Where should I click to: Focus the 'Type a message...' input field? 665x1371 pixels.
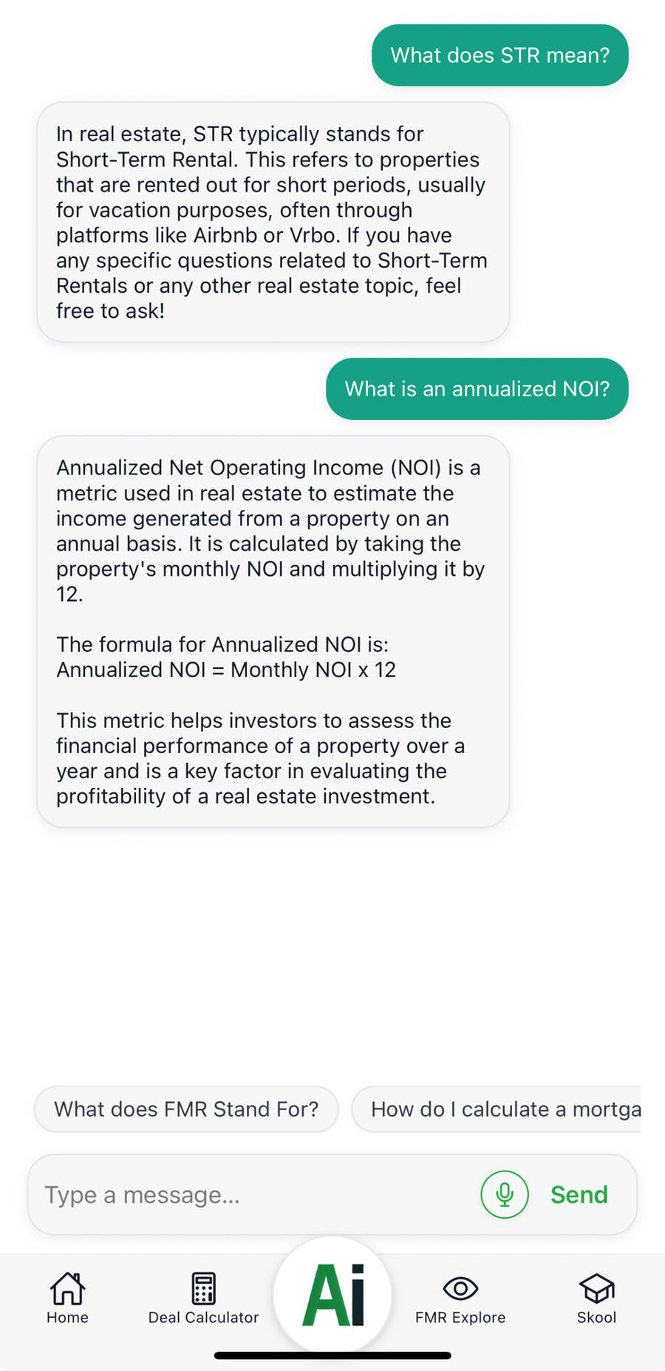tap(251, 1194)
